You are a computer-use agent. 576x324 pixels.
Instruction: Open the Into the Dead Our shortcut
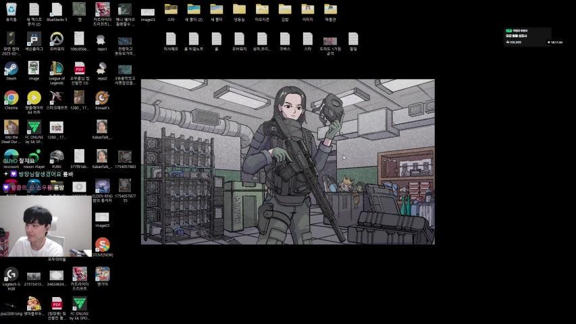[11, 132]
